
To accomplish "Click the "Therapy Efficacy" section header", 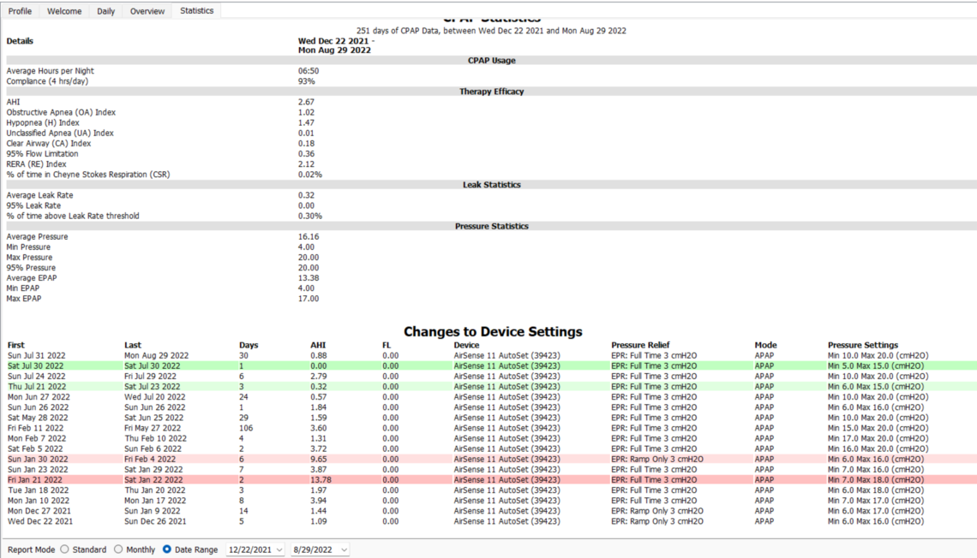I will click(492, 92).
